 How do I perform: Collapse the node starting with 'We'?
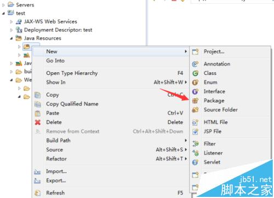click(12, 80)
